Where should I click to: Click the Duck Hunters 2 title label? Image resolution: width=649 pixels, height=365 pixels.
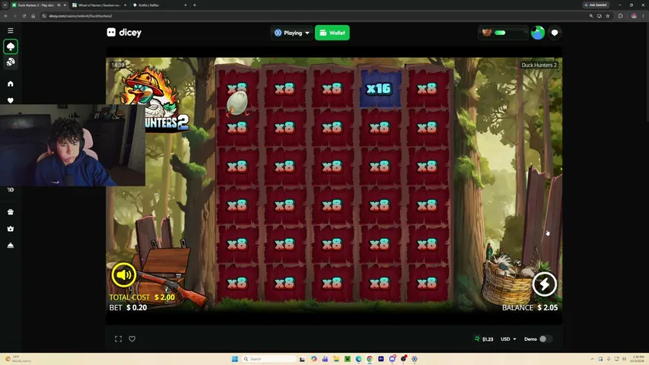coord(539,65)
